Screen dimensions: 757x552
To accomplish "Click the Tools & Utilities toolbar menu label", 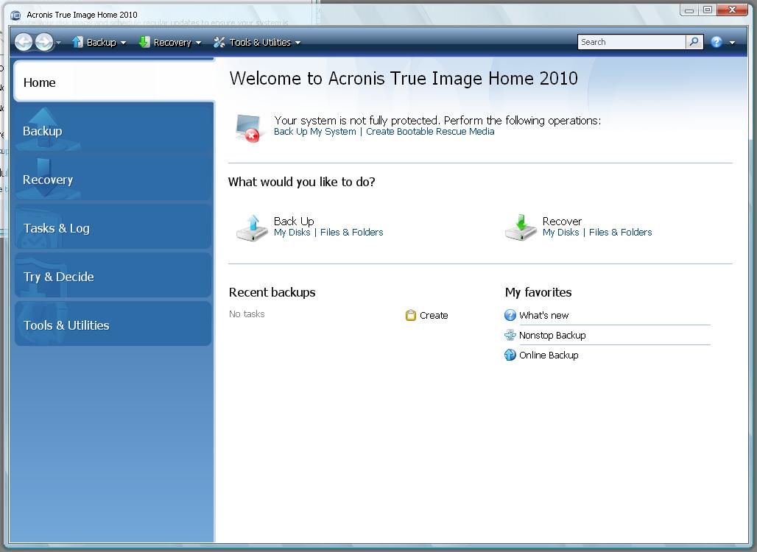I will [x=260, y=42].
